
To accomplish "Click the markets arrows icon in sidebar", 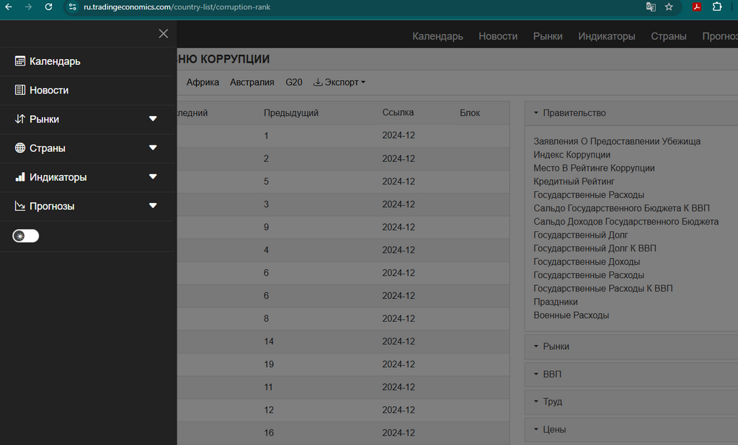I will click(x=20, y=119).
